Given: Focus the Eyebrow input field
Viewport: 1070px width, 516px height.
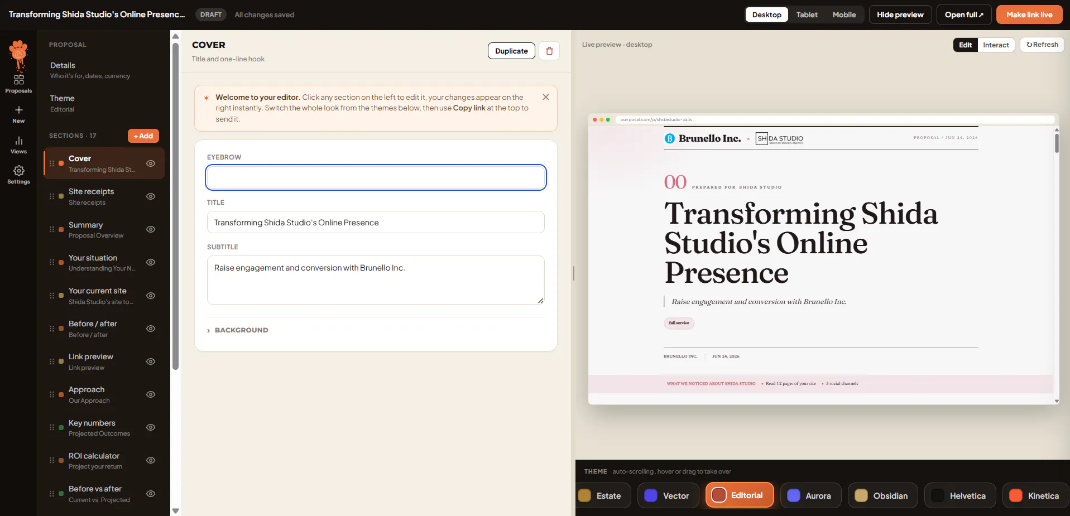Looking at the screenshot, I should [x=376, y=177].
